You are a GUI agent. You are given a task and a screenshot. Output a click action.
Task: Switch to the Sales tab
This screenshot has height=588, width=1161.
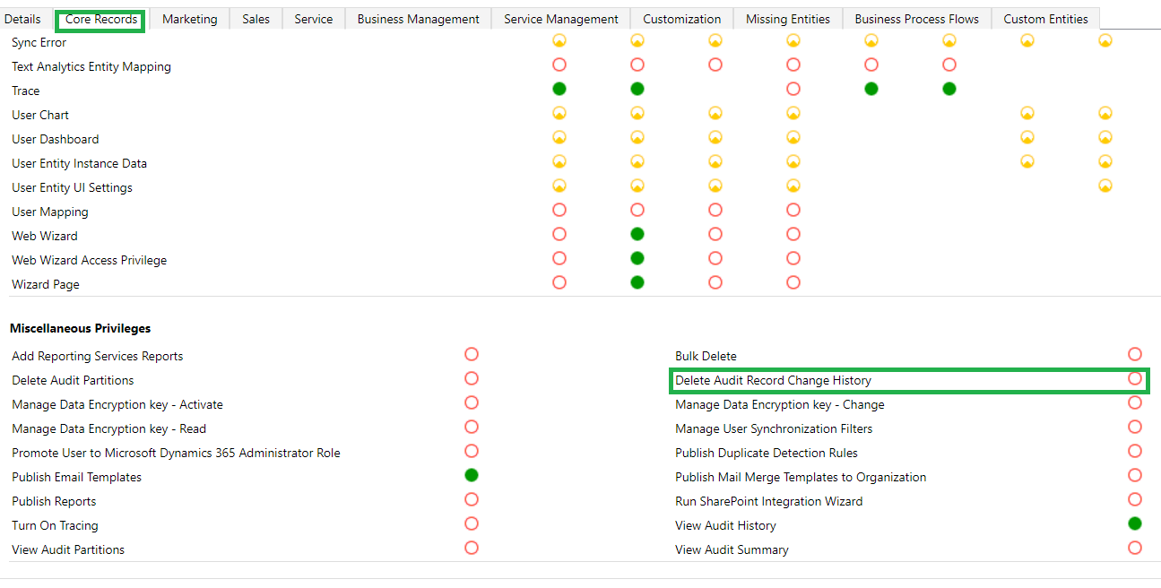256,18
